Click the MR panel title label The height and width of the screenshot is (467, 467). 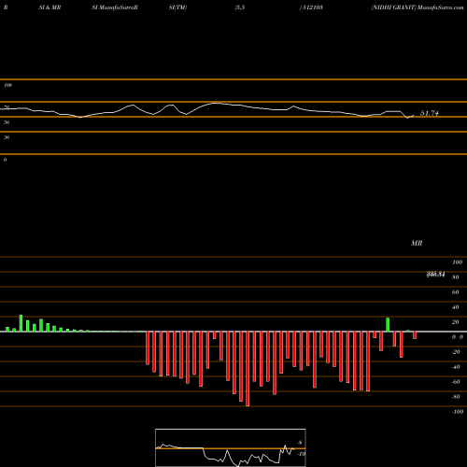pyautogui.click(x=417, y=243)
